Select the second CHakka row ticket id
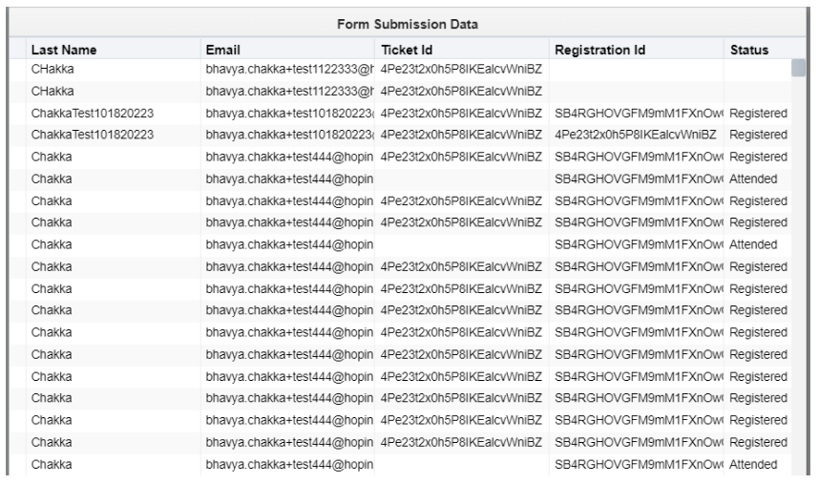The image size is (819, 484). [x=462, y=92]
